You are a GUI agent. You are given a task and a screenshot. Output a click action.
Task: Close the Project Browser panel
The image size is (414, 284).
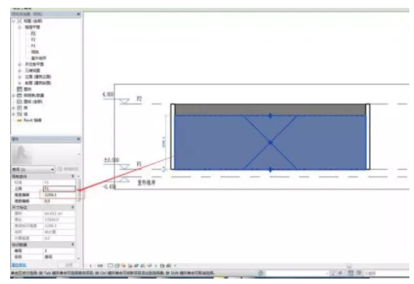[79, 14]
